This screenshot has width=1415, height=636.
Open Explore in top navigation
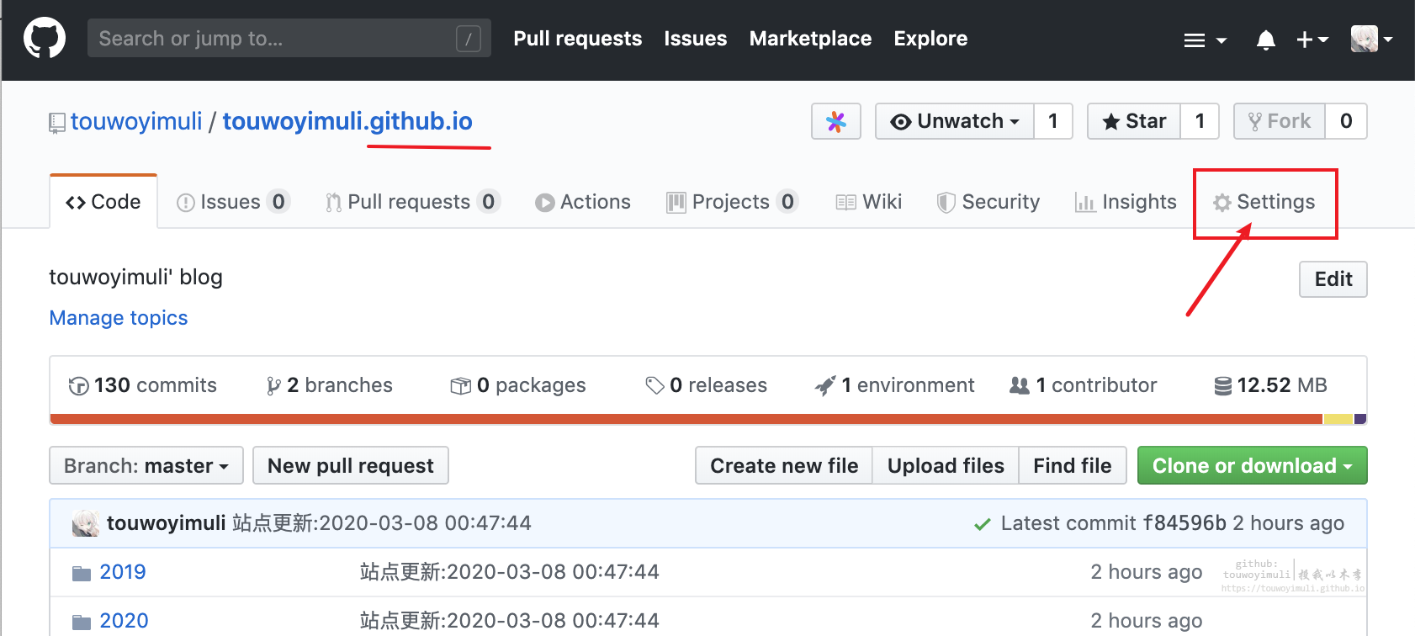930,39
